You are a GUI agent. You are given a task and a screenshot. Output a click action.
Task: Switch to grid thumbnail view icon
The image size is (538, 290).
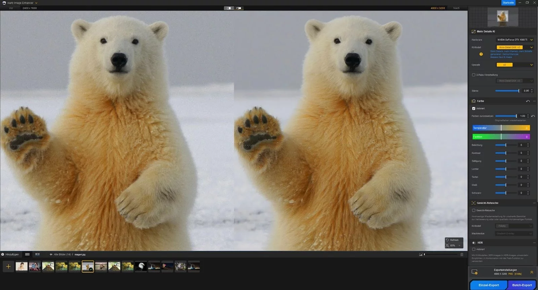point(27,254)
